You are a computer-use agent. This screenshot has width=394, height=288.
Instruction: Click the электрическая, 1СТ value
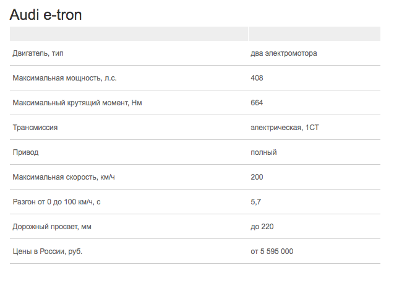(x=285, y=128)
